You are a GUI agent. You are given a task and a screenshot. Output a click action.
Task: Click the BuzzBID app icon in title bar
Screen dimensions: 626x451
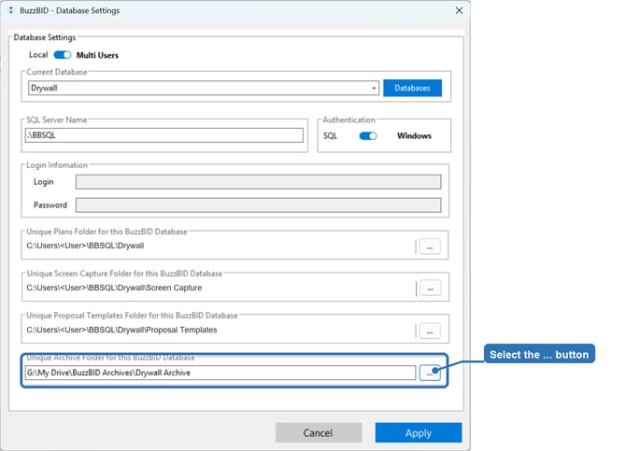11,10
